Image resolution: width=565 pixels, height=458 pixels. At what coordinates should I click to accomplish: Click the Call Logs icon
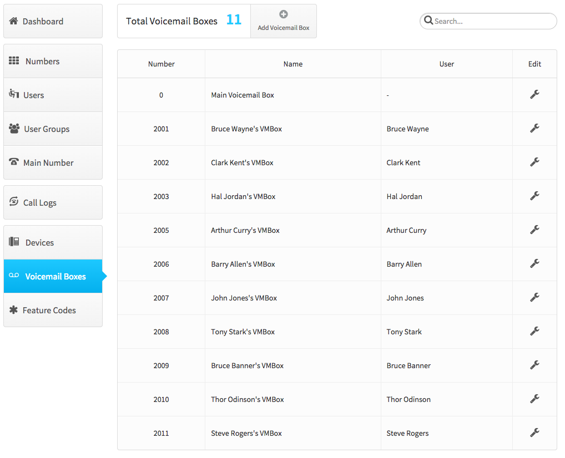coord(14,201)
